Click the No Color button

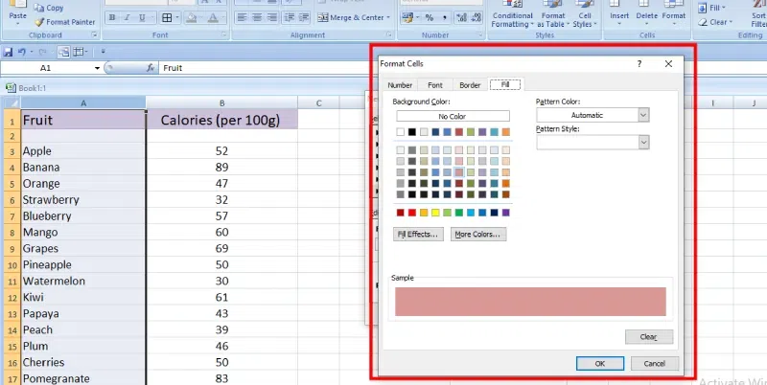pos(453,116)
